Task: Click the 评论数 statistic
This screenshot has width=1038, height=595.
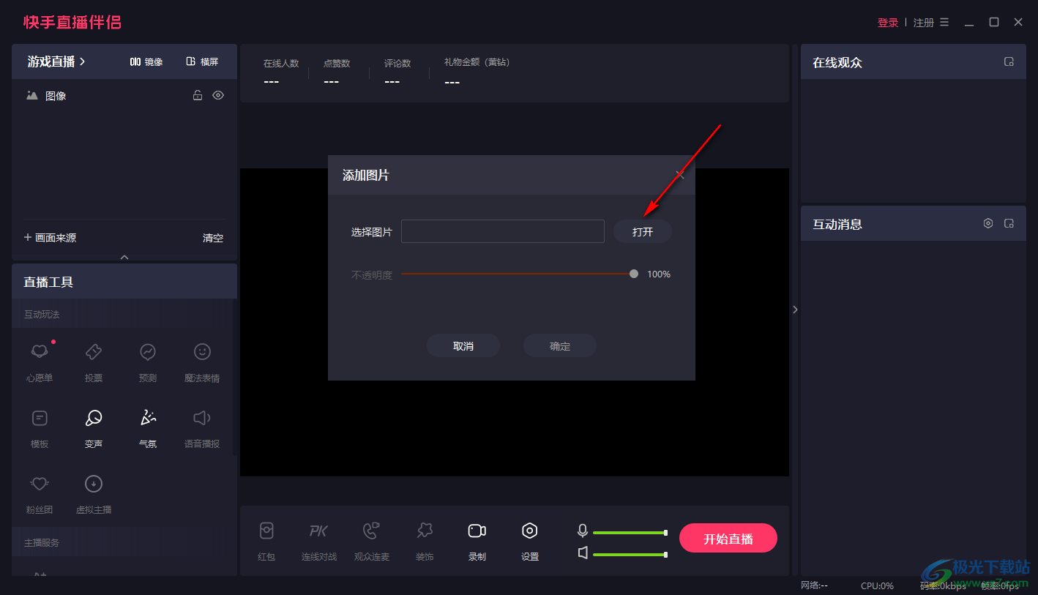Action: pos(397,72)
